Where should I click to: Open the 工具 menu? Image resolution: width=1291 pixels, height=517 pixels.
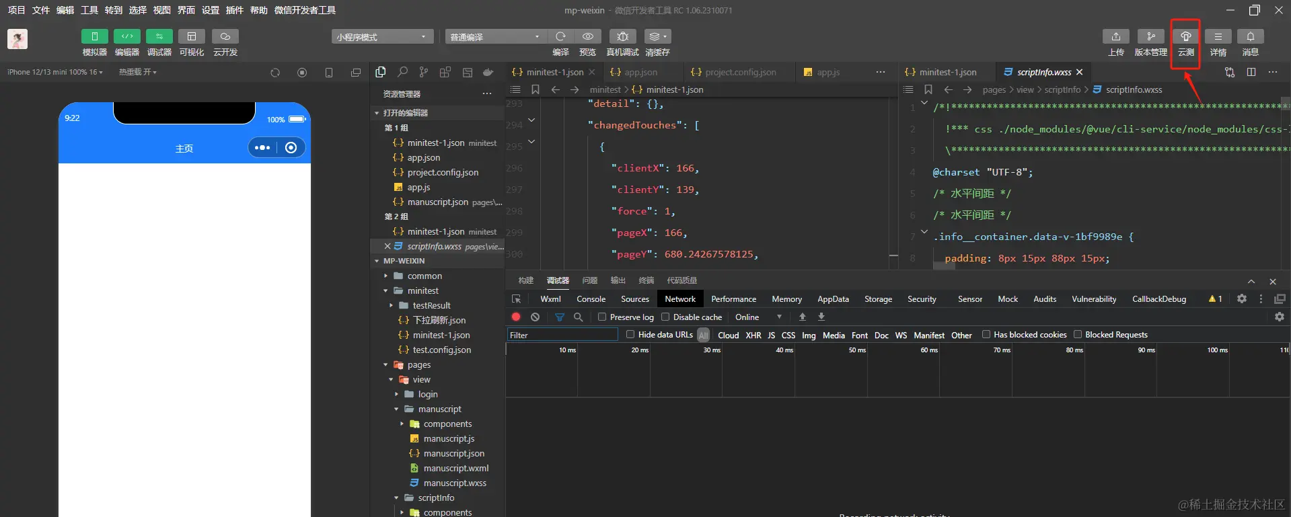click(89, 10)
